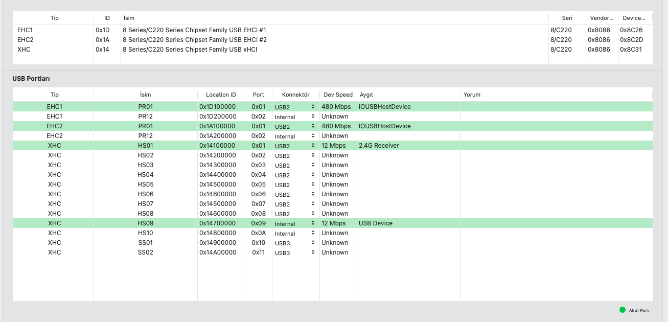Select the 2.4G Receiver device row
This screenshot has width=668, height=322.
pos(379,146)
